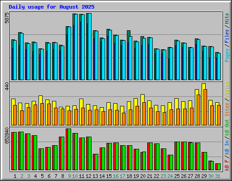This screenshot has height=181, width=232.
Task: Click day 24 on the x-axis
Action: coord(170,176)
